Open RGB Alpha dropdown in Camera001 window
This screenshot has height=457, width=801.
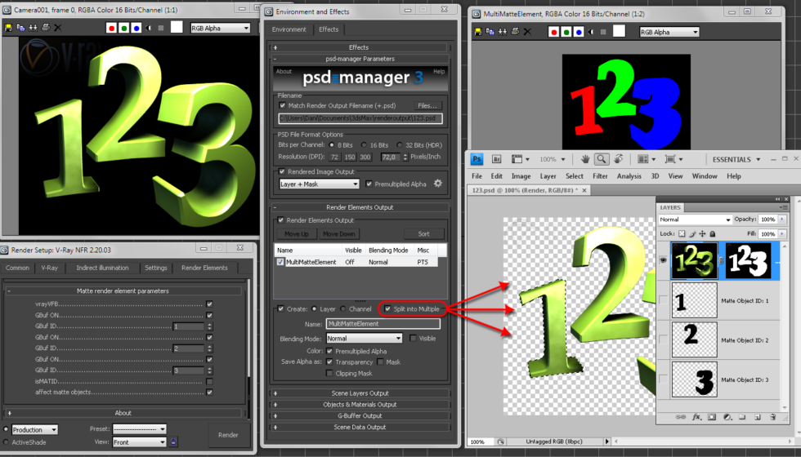[220, 28]
